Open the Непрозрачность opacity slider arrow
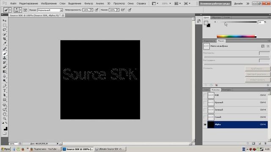This screenshot has width=271, height=152. tap(91, 10)
